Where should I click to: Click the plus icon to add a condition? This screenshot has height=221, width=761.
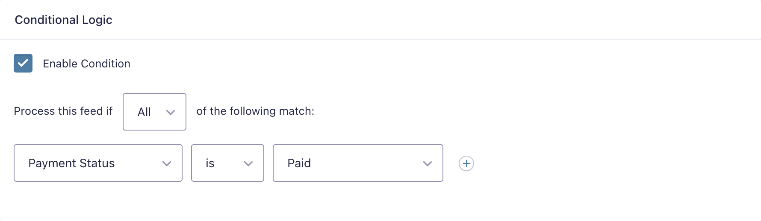click(x=466, y=163)
